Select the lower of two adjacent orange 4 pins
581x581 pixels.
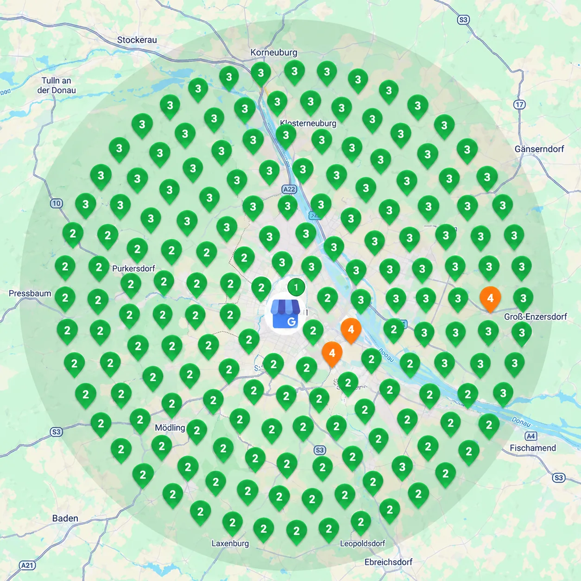click(x=332, y=354)
